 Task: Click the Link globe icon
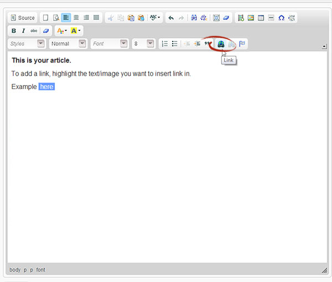coord(221,44)
